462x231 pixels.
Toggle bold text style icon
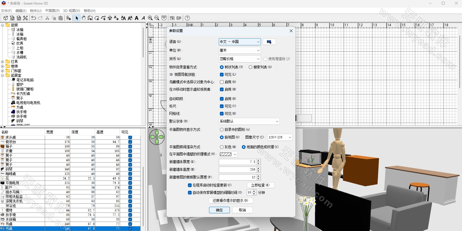[137, 18]
